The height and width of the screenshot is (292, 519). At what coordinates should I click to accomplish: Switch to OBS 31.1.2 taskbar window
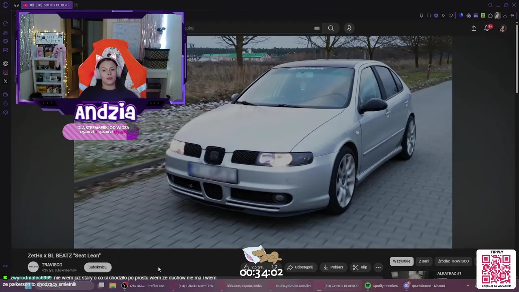pos(143,286)
